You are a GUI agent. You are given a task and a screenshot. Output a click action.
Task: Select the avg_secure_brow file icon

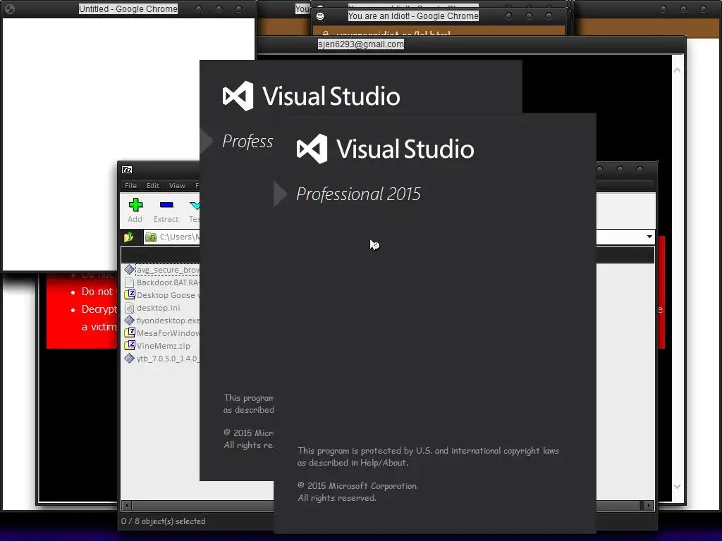click(130, 270)
